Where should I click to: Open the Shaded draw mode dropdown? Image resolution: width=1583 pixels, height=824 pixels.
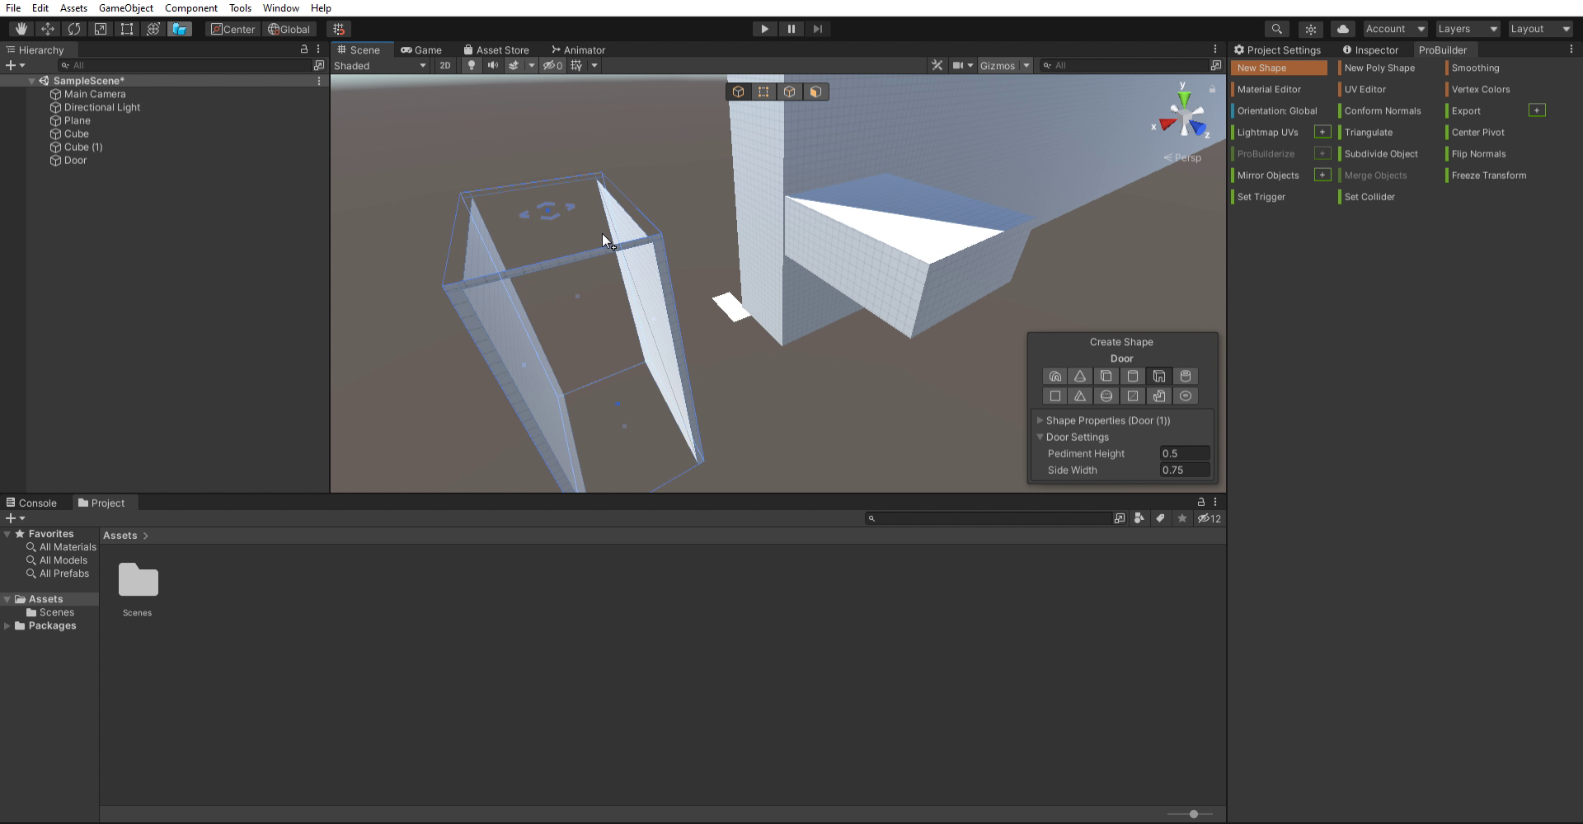(x=379, y=66)
